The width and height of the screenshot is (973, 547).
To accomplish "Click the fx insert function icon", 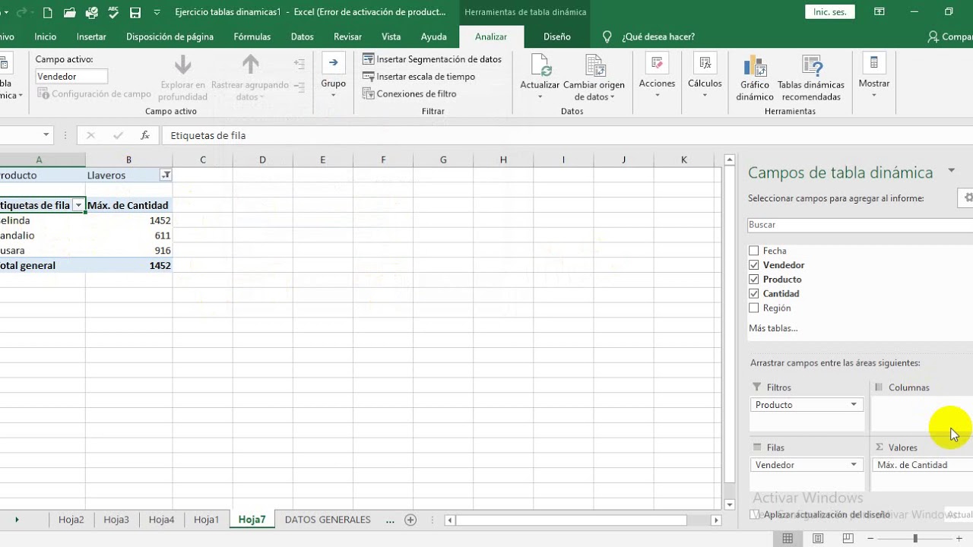I will (x=144, y=135).
